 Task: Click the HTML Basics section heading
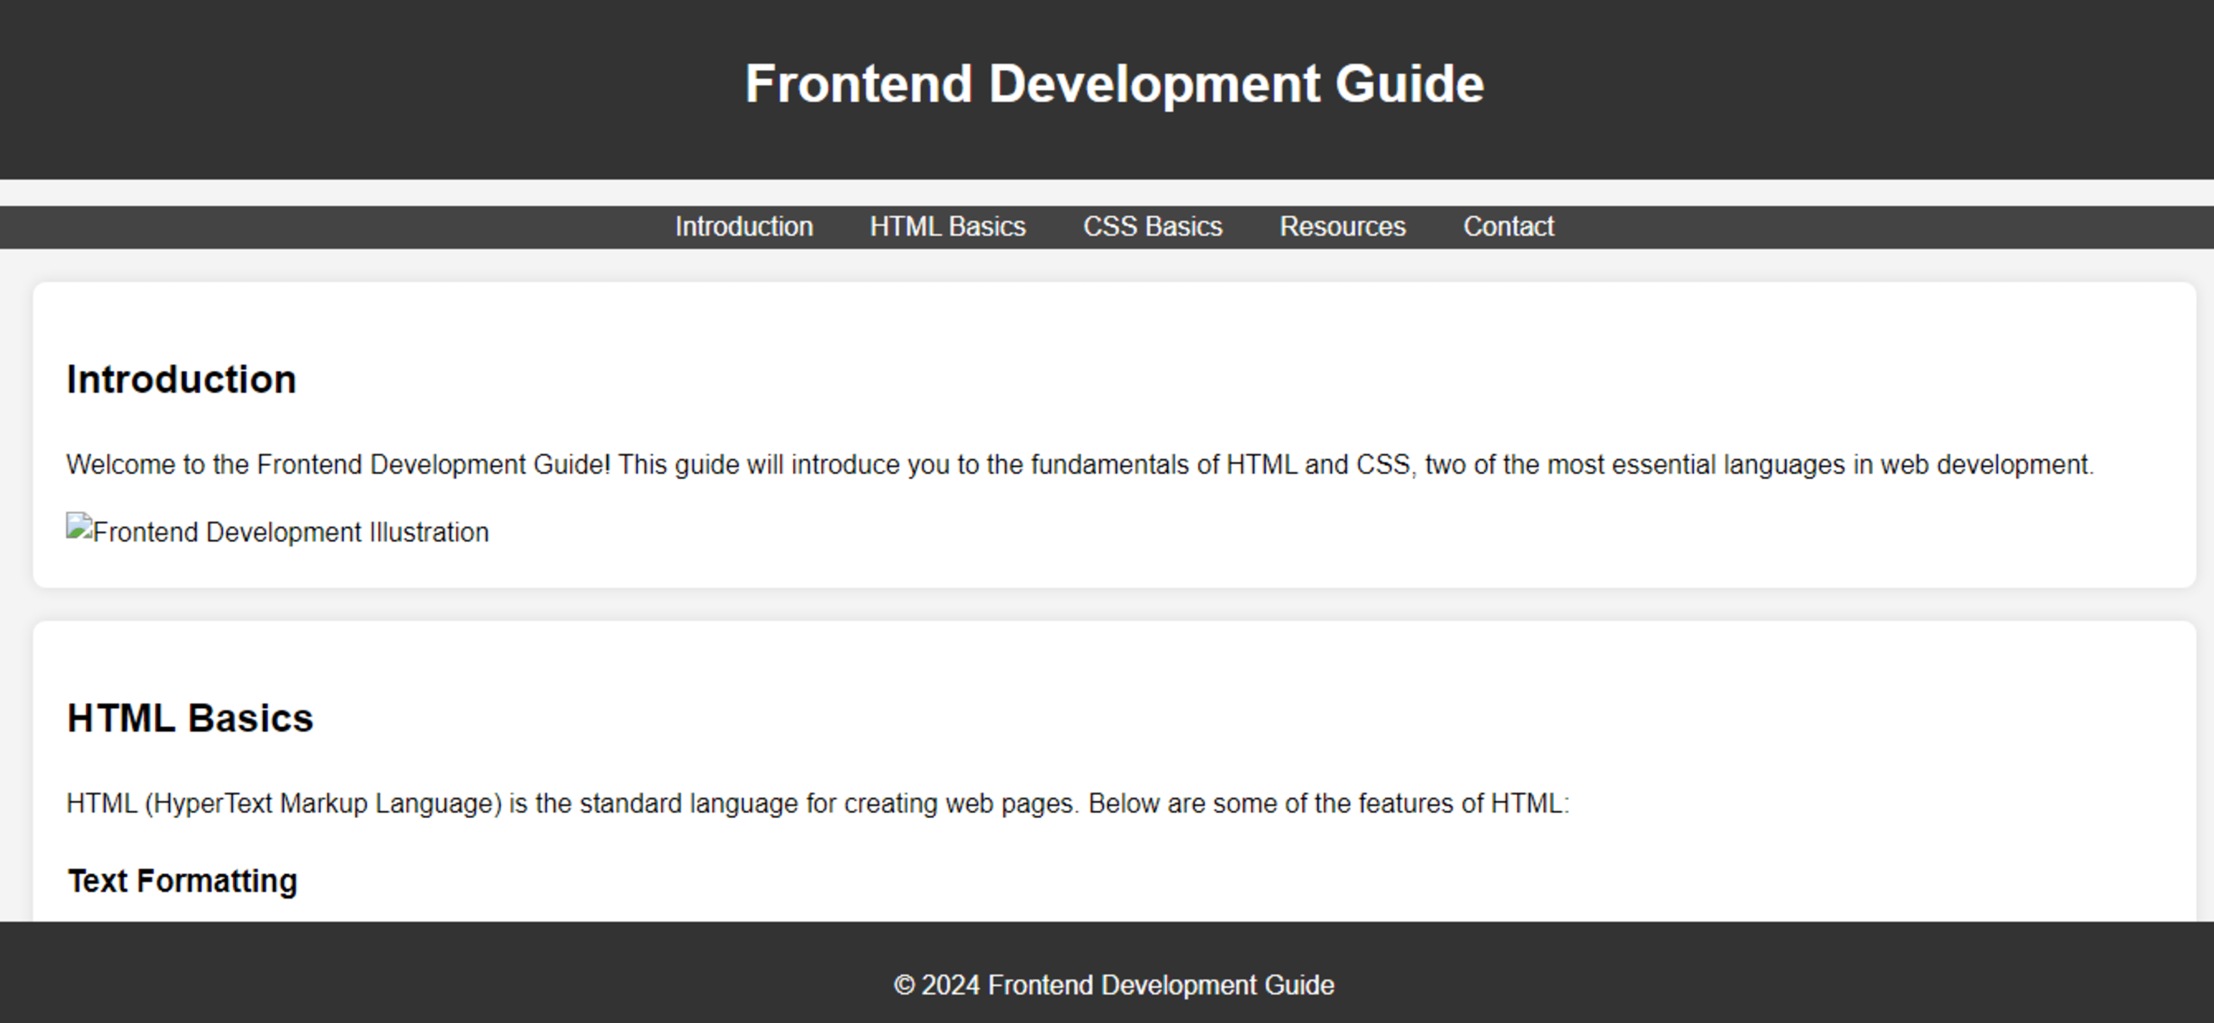pos(190,718)
